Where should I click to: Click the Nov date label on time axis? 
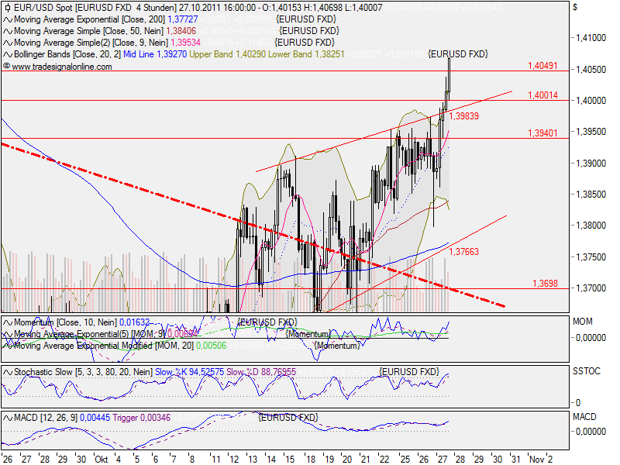[x=536, y=460]
